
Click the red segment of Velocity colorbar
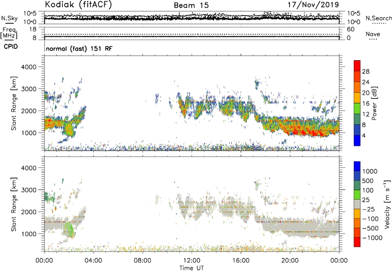point(357,242)
